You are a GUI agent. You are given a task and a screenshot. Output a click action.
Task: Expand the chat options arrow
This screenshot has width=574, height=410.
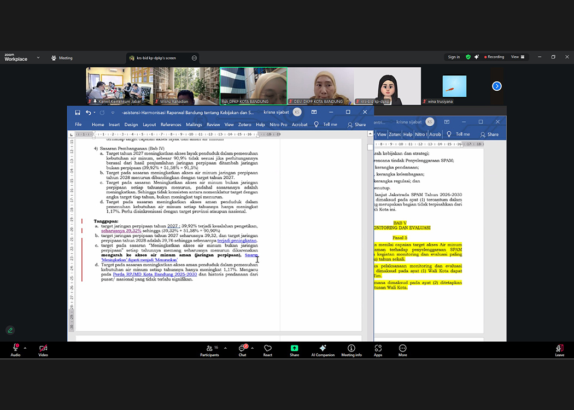pos(252,348)
